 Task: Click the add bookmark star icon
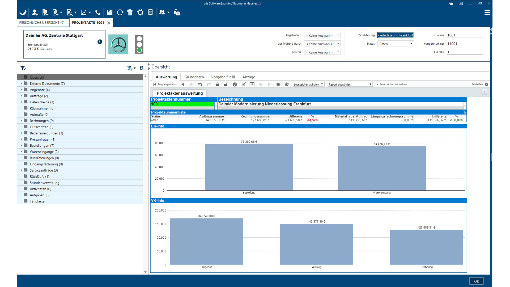(278, 84)
